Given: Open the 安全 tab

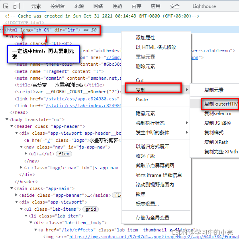Looking at the screenshot, I should coord(175,6).
